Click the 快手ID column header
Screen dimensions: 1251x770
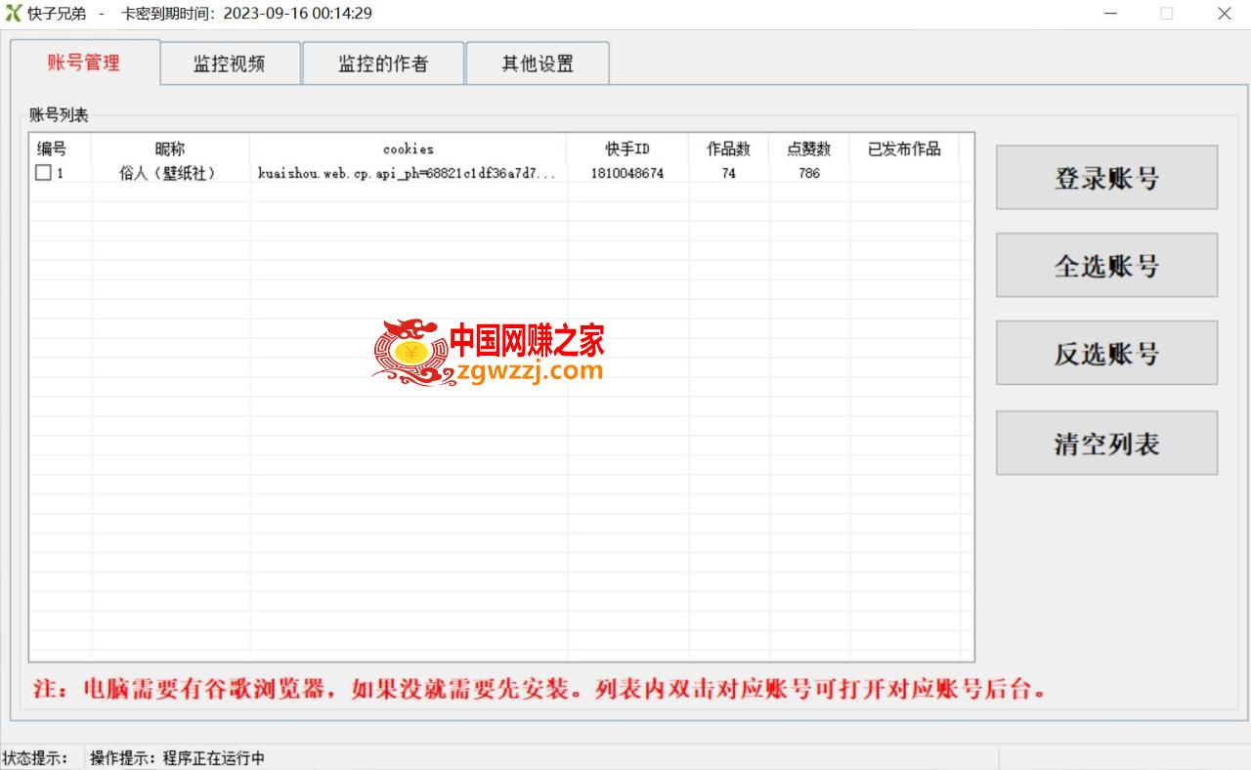click(627, 149)
